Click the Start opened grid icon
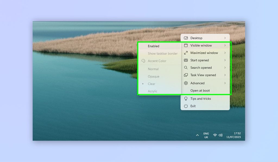The width and height of the screenshot is (278, 162). [x=186, y=60]
